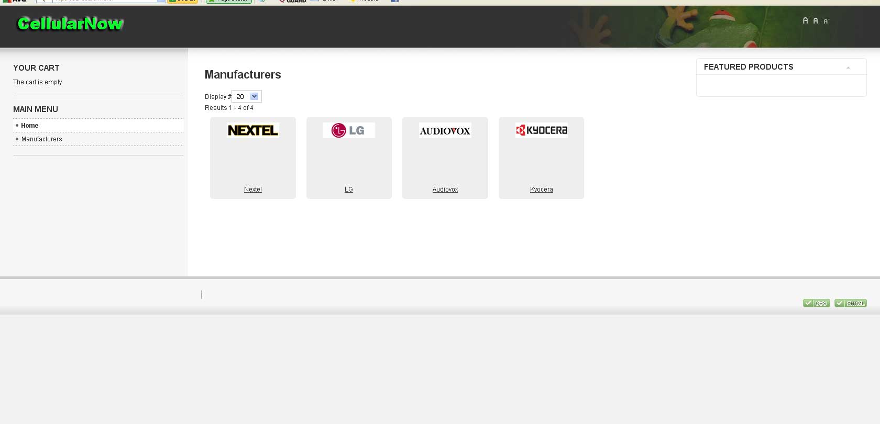Collapse the Featured Products panel arrow
The width and height of the screenshot is (880, 424).
pyautogui.click(x=848, y=68)
